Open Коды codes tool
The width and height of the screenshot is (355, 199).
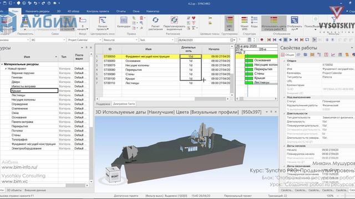coord(254,22)
